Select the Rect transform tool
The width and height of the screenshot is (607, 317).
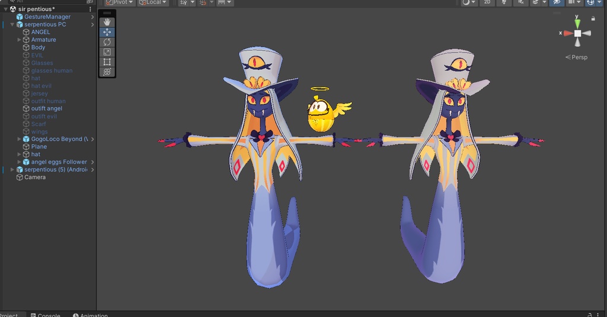pyautogui.click(x=107, y=62)
